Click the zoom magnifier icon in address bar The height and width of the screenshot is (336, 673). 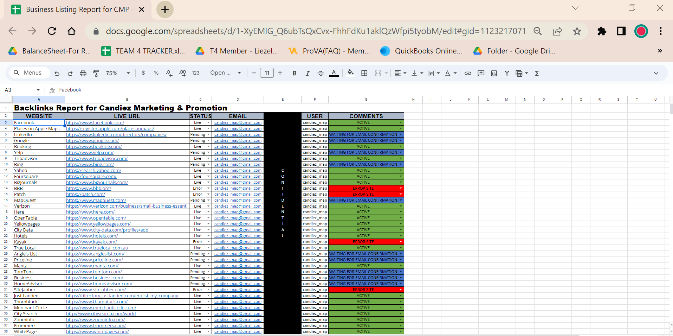pyautogui.click(x=537, y=31)
